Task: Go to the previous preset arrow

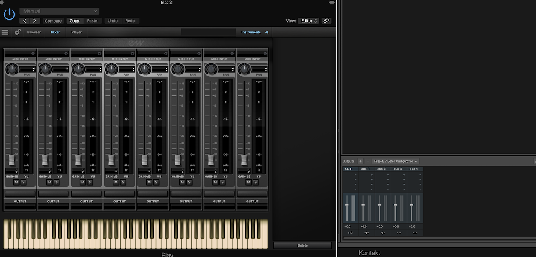Action: click(25, 21)
